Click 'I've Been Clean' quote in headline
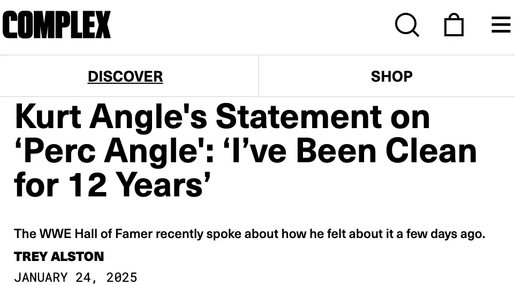This screenshot has height=285, width=515. (x=350, y=151)
